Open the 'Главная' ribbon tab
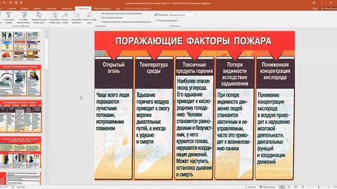Image resolution: width=337 pixels, height=189 pixels. [12, 8]
